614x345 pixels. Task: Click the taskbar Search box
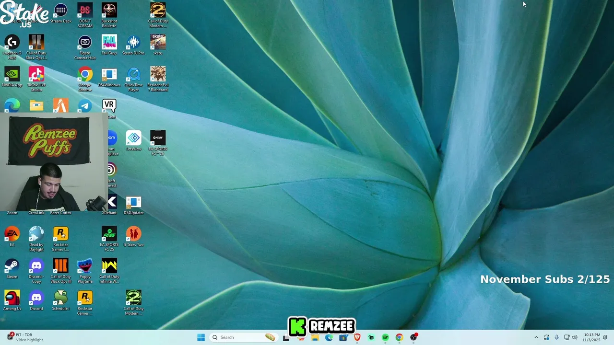pos(245,337)
